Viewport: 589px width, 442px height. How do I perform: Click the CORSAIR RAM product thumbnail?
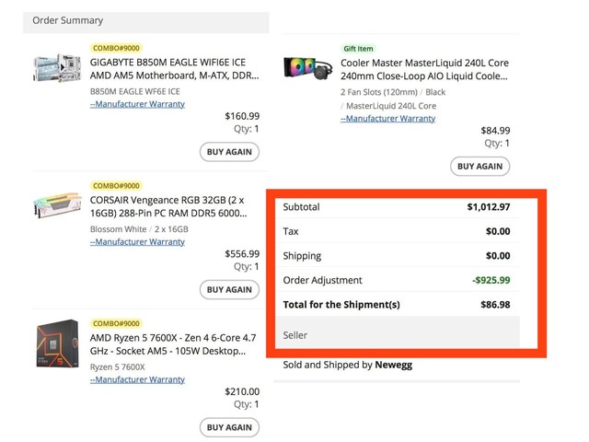(x=57, y=205)
